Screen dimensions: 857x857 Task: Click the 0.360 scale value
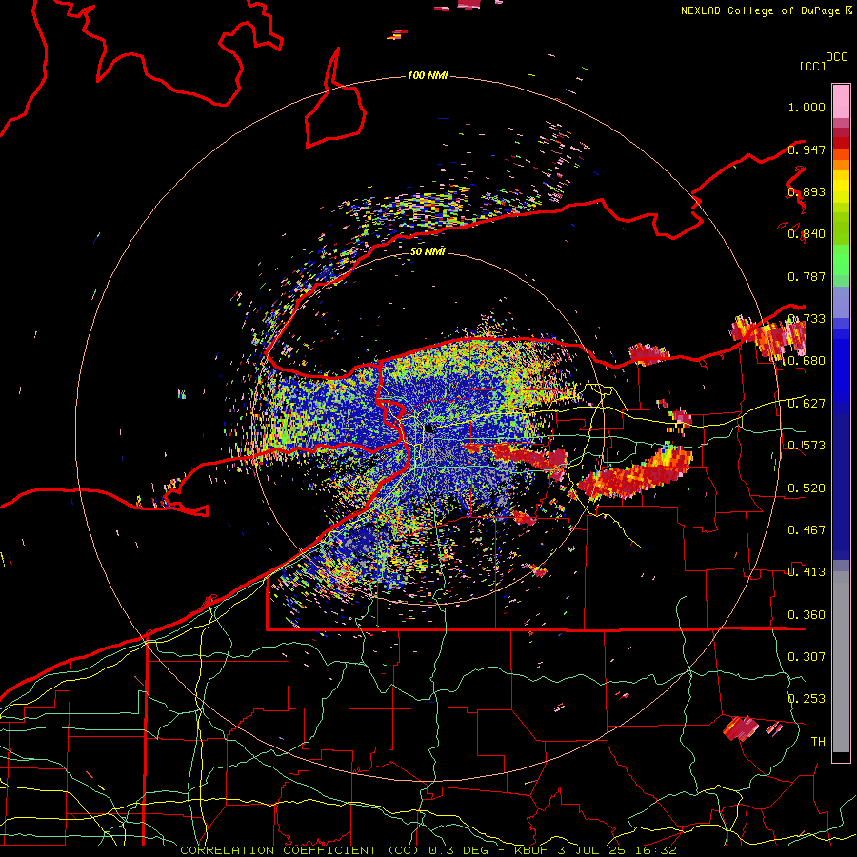click(x=807, y=615)
